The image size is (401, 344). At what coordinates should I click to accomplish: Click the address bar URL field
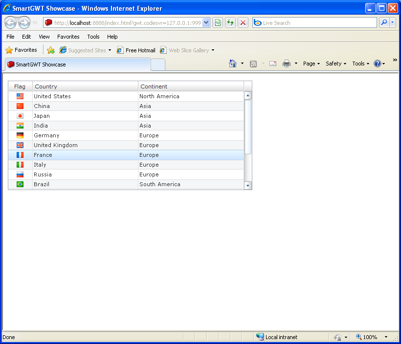click(x=123, y=23)
